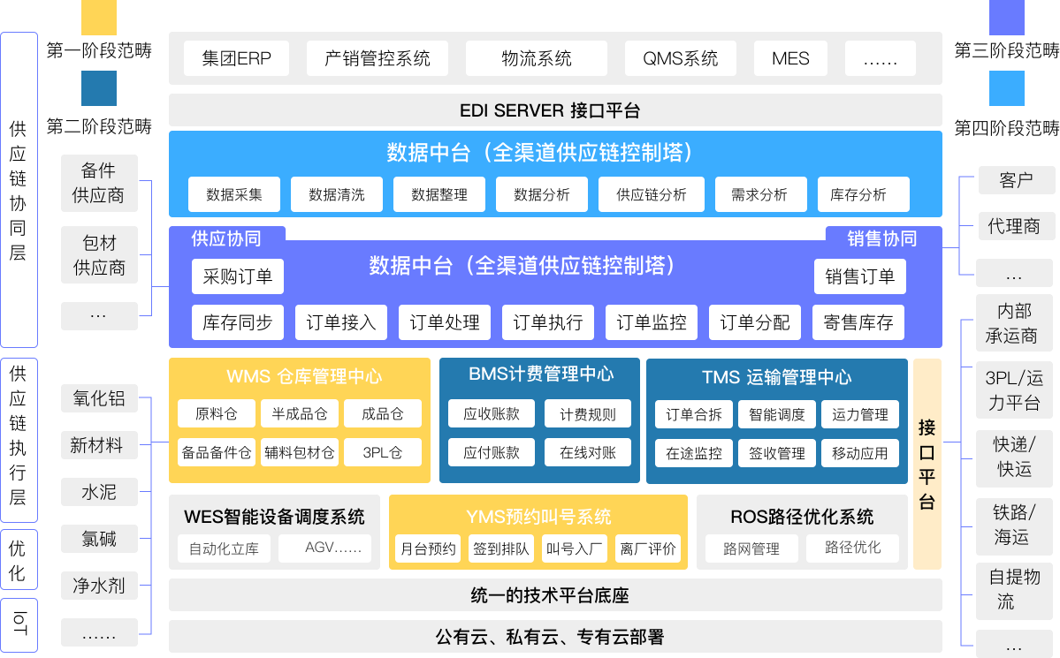Open the EDI SERVER 接口平台 bar
This screenshot has width=1060, height=658.
[x=555, y=110]
